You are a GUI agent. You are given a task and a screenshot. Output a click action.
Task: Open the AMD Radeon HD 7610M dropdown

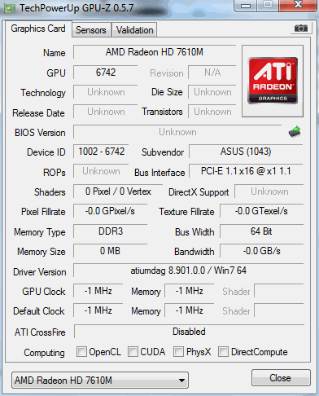pos(100,381)
